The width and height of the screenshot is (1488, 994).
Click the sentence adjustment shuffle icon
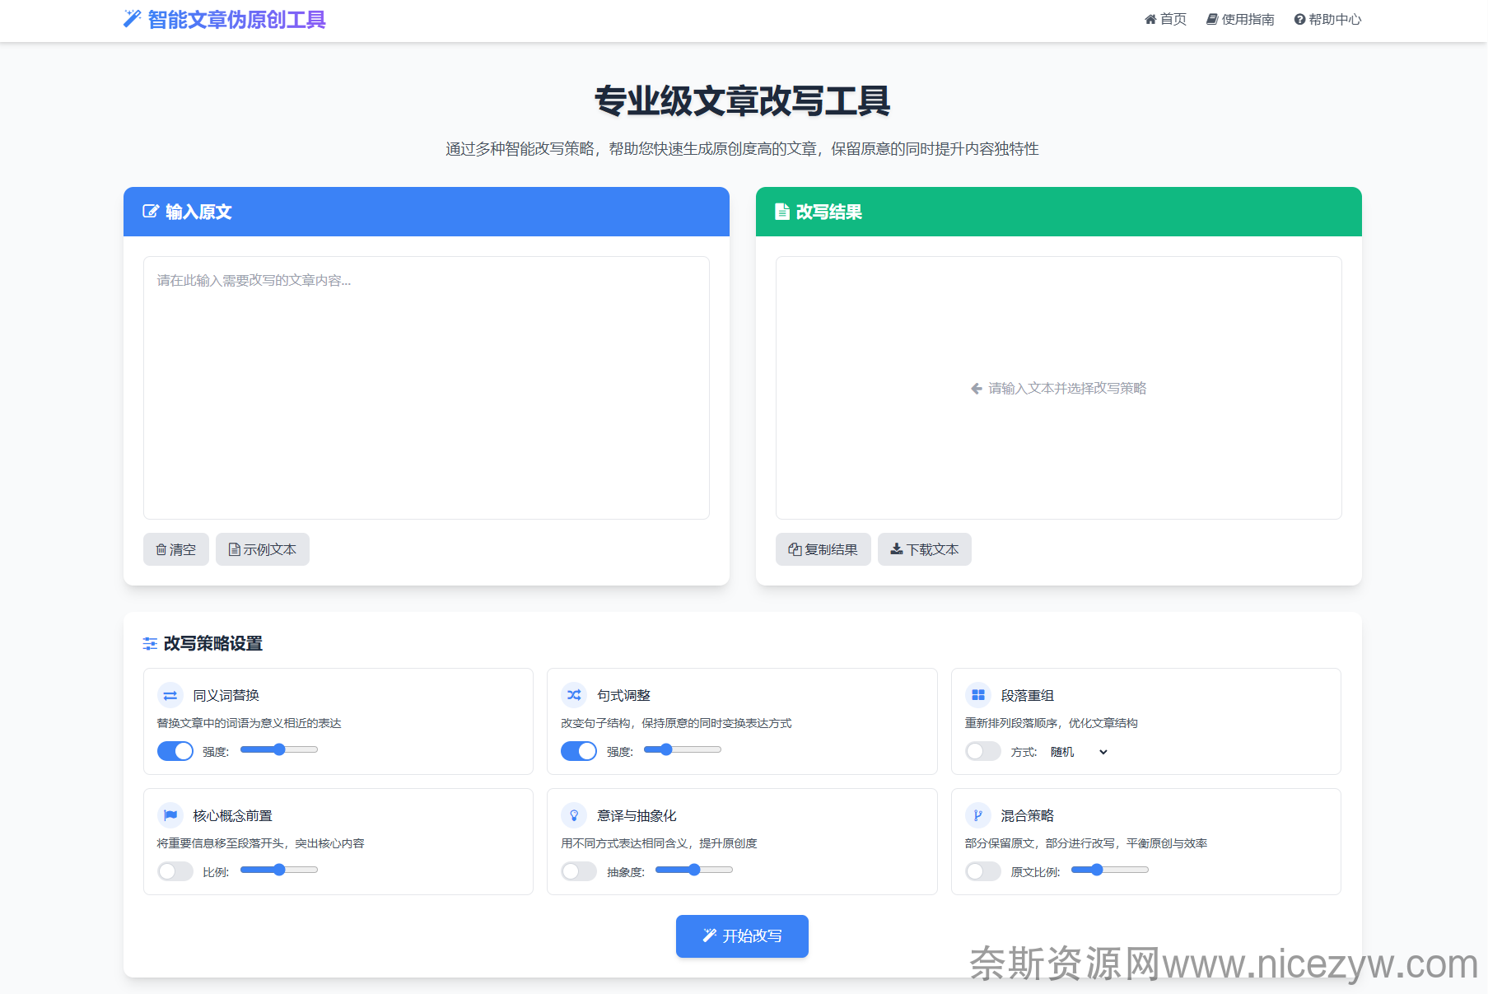point(574,695)
